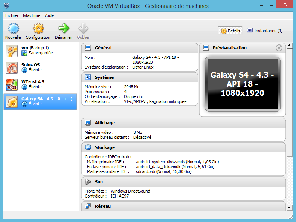The height and width of the screenshot is (222, 296).
Task: Click the '2048 Mo' memory value
Action: coord(132,87)
